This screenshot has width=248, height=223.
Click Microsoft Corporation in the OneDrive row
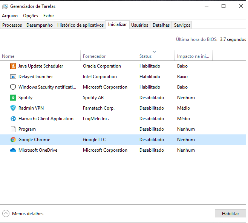[x=105, y=150]
